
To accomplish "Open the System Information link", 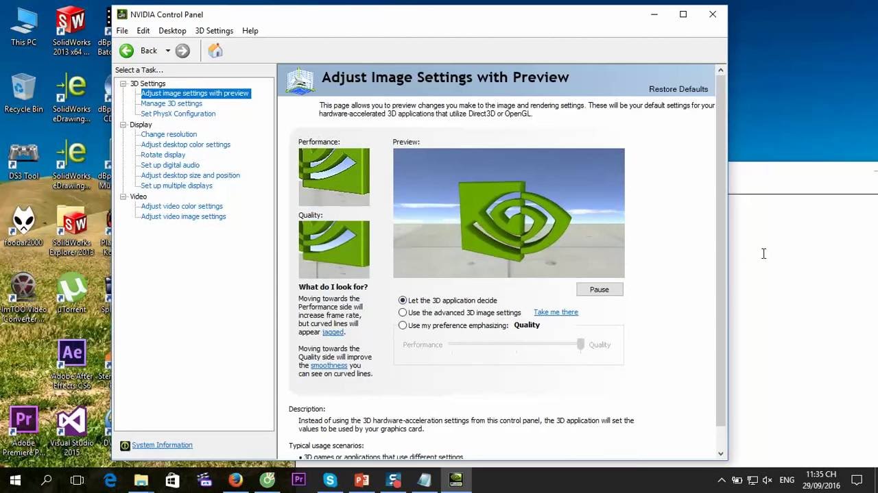I will click(x=162, y=445).
